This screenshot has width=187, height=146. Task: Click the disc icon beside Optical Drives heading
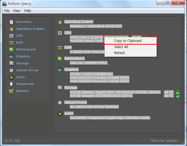point(60,102)
